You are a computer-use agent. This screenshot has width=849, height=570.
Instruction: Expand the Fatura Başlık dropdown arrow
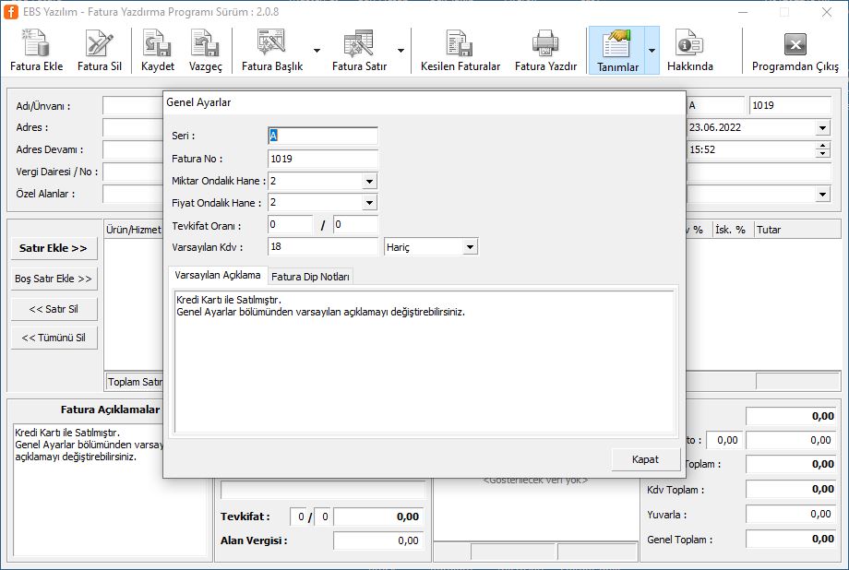[x=317, y=51]
